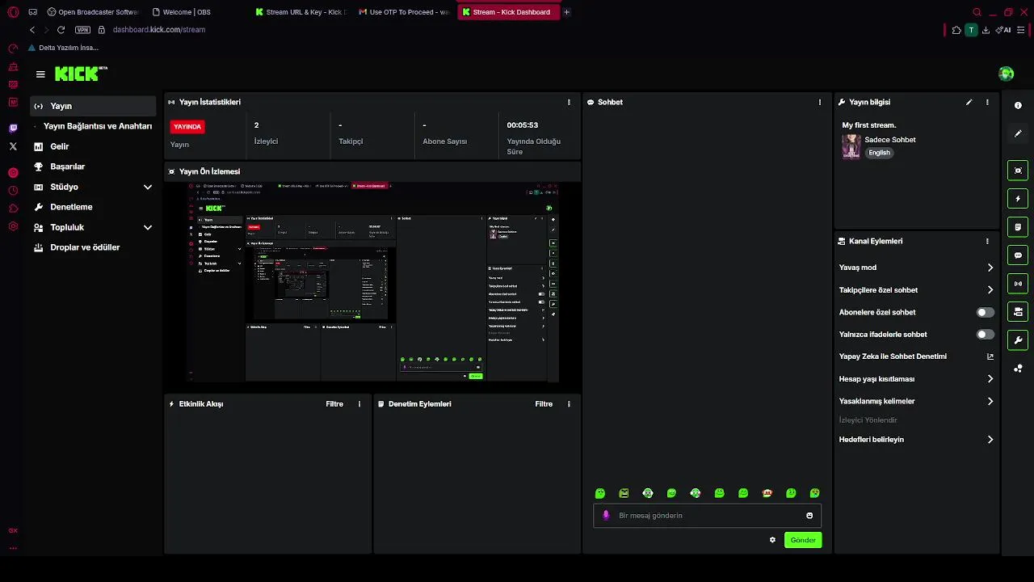This screenshot has width=1034, height=582.
Task: Open Kanal Eylemleri three-dot options
Action: point(987,241)
